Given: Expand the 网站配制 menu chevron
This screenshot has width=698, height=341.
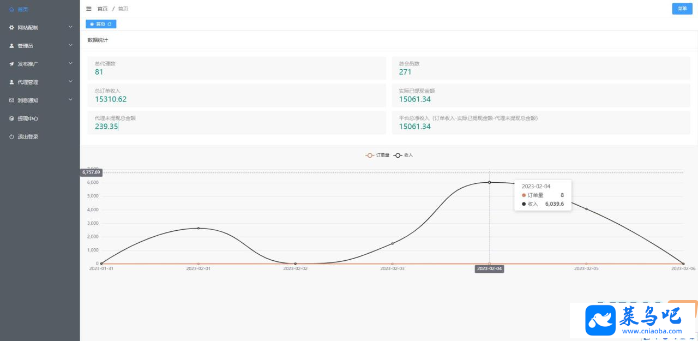Looking at the screenshot, I should 70,27.
